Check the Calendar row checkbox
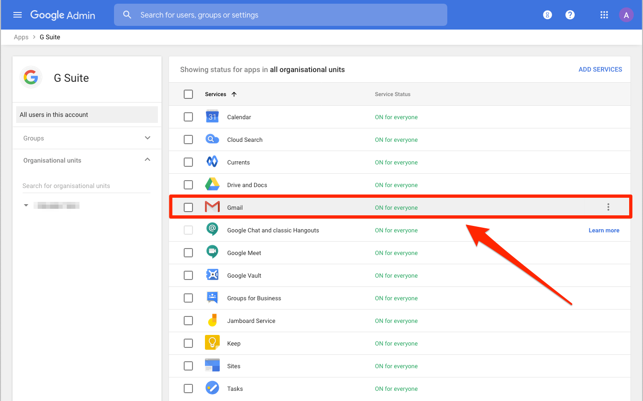This screenshot has height=401, width=643. (x=188, y=117)
